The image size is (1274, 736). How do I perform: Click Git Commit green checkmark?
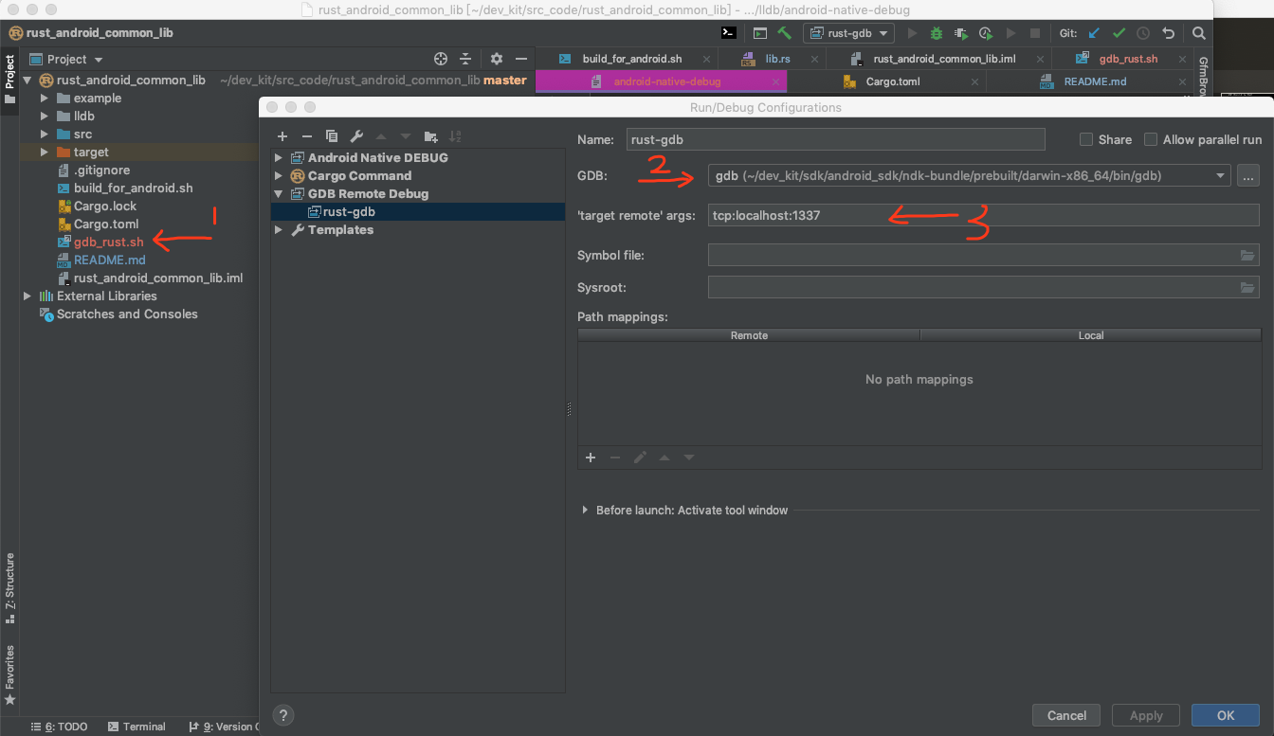1119,33
